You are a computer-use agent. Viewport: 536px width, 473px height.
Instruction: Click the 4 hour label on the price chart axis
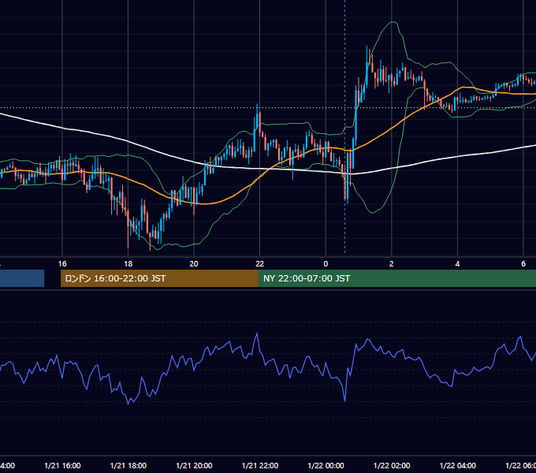(x=457, y=264)
